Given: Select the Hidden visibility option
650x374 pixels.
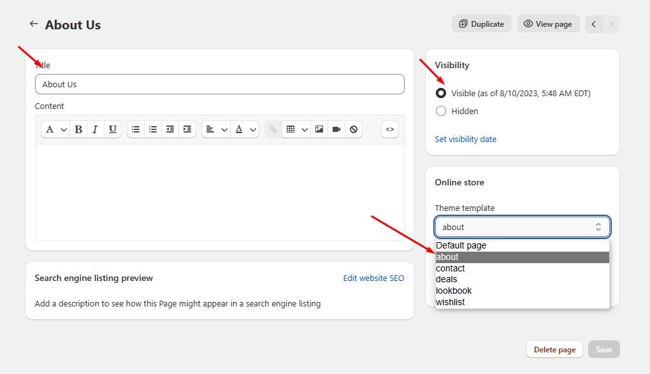Looking at the screenshot, I should tap(441, 111).
